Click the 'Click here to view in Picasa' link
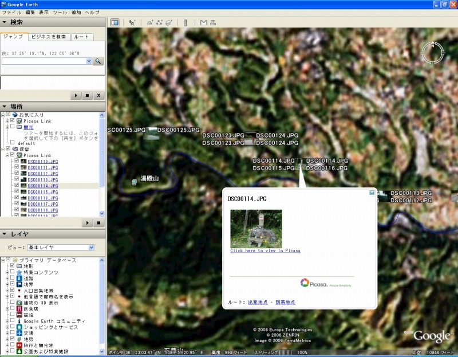458x357 pixels. 265,251
